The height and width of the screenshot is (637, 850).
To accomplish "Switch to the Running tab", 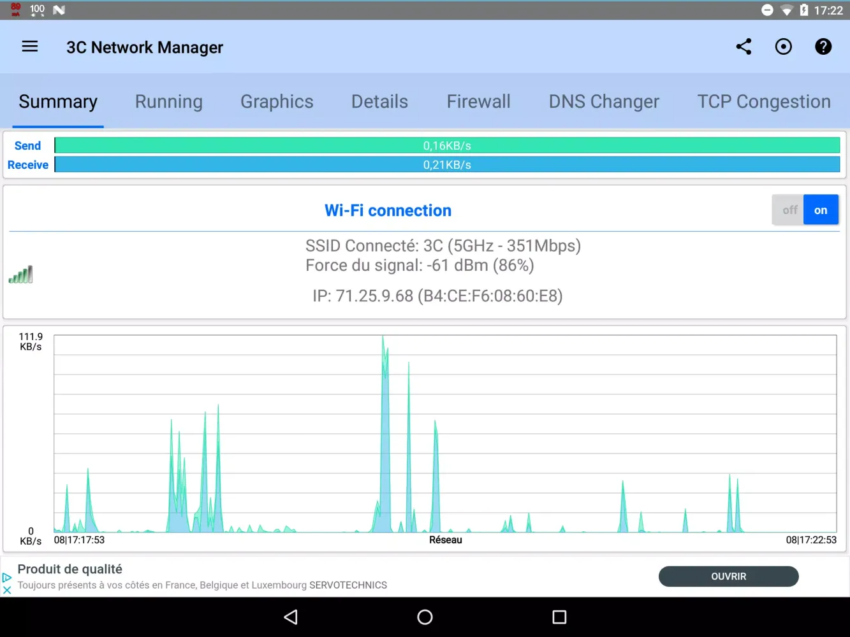I will 169,102.
